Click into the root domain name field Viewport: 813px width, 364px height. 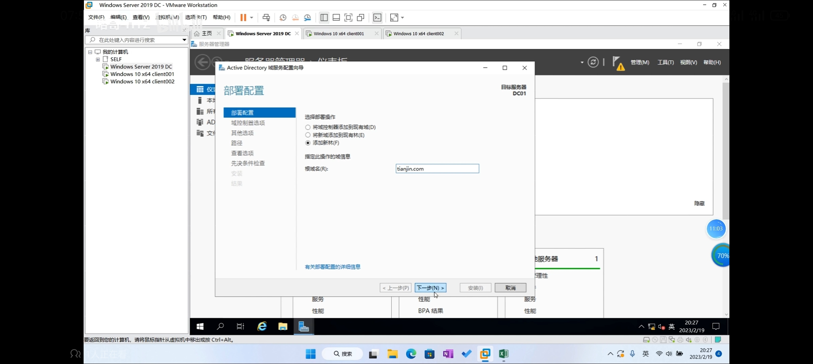[x=437, y=169]
